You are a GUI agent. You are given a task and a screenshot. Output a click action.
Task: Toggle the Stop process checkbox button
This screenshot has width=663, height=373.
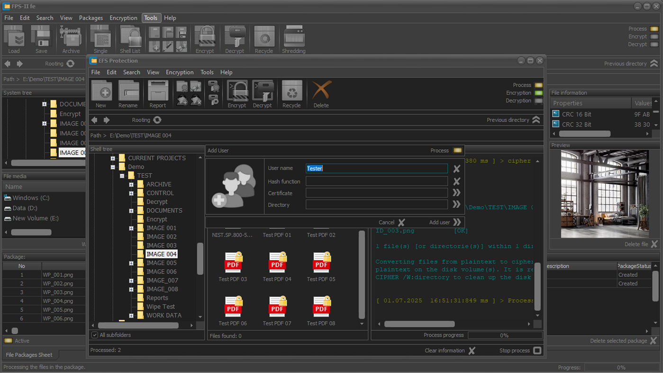click(537, 351)
